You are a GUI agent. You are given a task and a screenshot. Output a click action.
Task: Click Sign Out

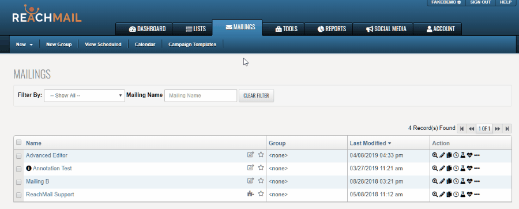pos(480,2)
